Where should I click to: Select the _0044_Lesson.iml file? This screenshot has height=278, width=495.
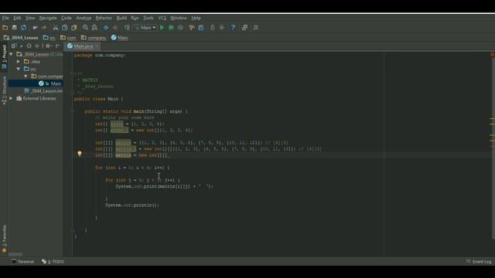tap(43, 91)
